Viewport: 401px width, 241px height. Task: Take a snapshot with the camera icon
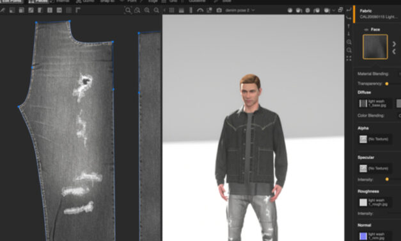219,10
